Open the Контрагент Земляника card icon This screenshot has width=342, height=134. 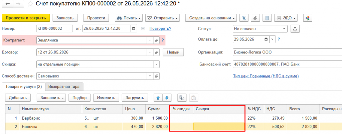(x=156, y=40)
